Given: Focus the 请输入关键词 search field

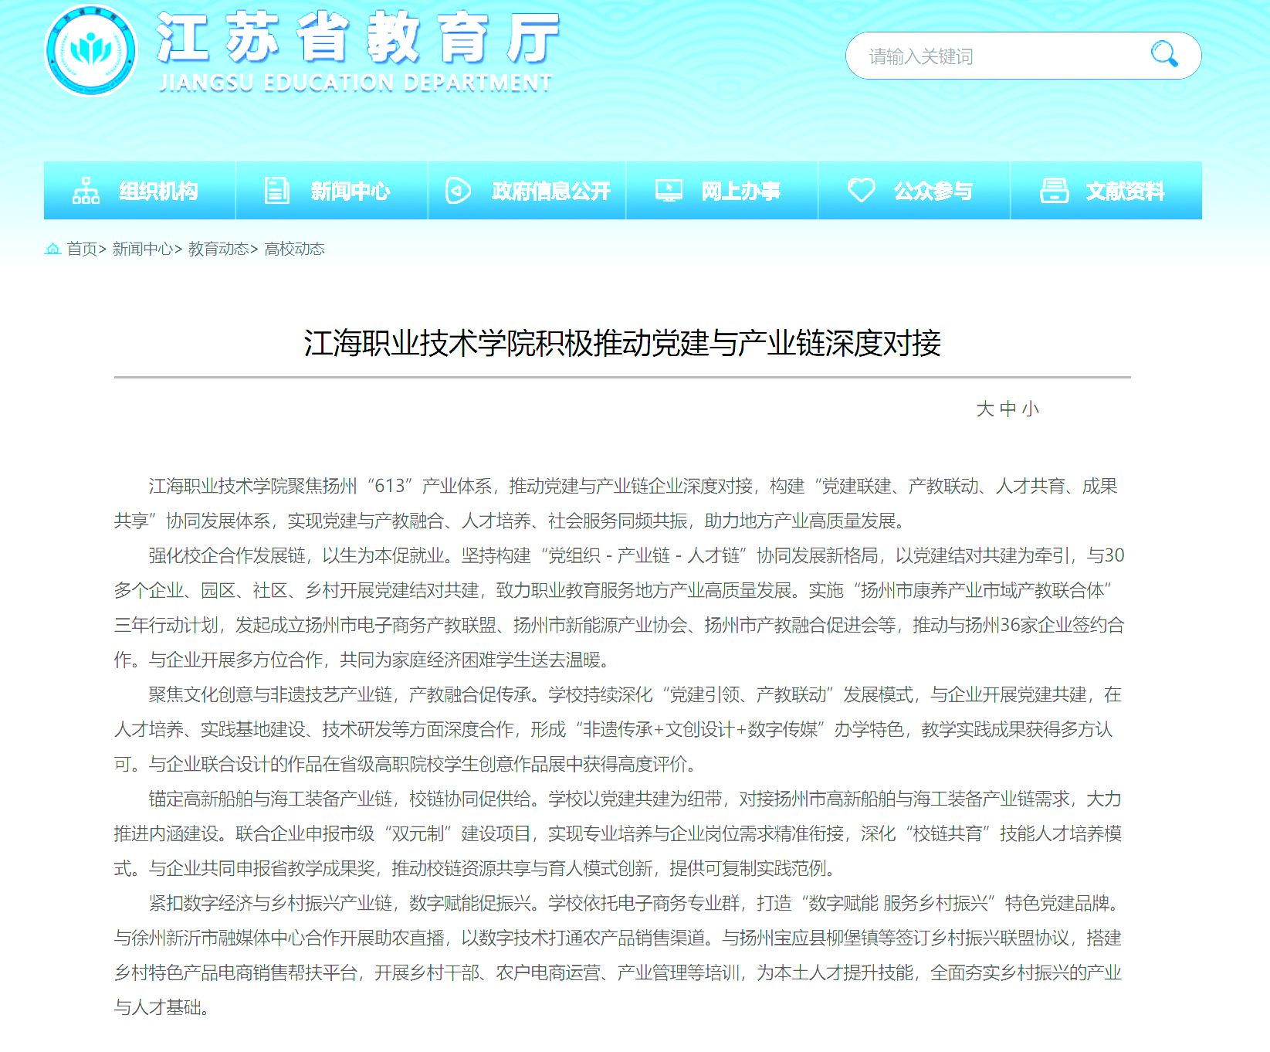Looking at the screenshot, I should pyautogui.click(x=996, y=56).
